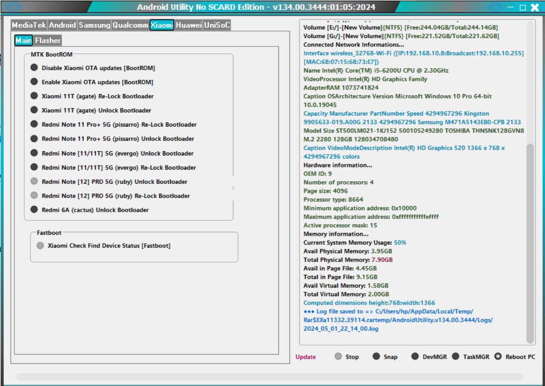Click the Name Intel Core i5-6200U line
The image size is (545, 386).
[x=376, y=70]
